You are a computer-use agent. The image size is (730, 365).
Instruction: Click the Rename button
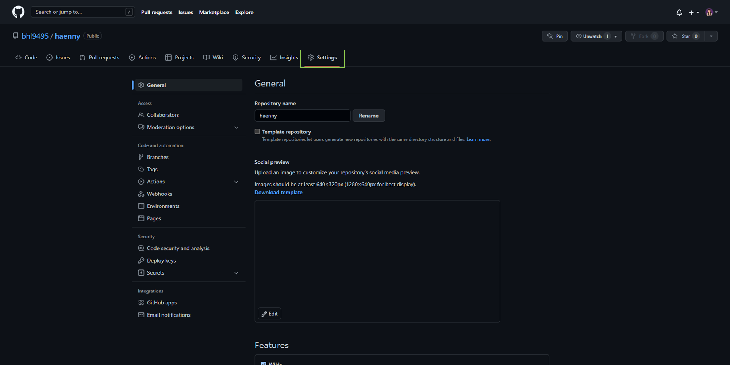click(x=369, y=116)
